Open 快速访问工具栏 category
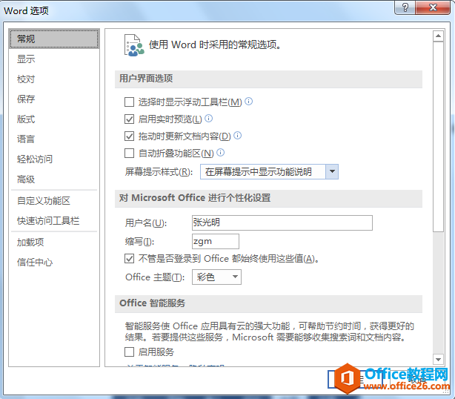455x399 pixels. [x=54, y=221]
